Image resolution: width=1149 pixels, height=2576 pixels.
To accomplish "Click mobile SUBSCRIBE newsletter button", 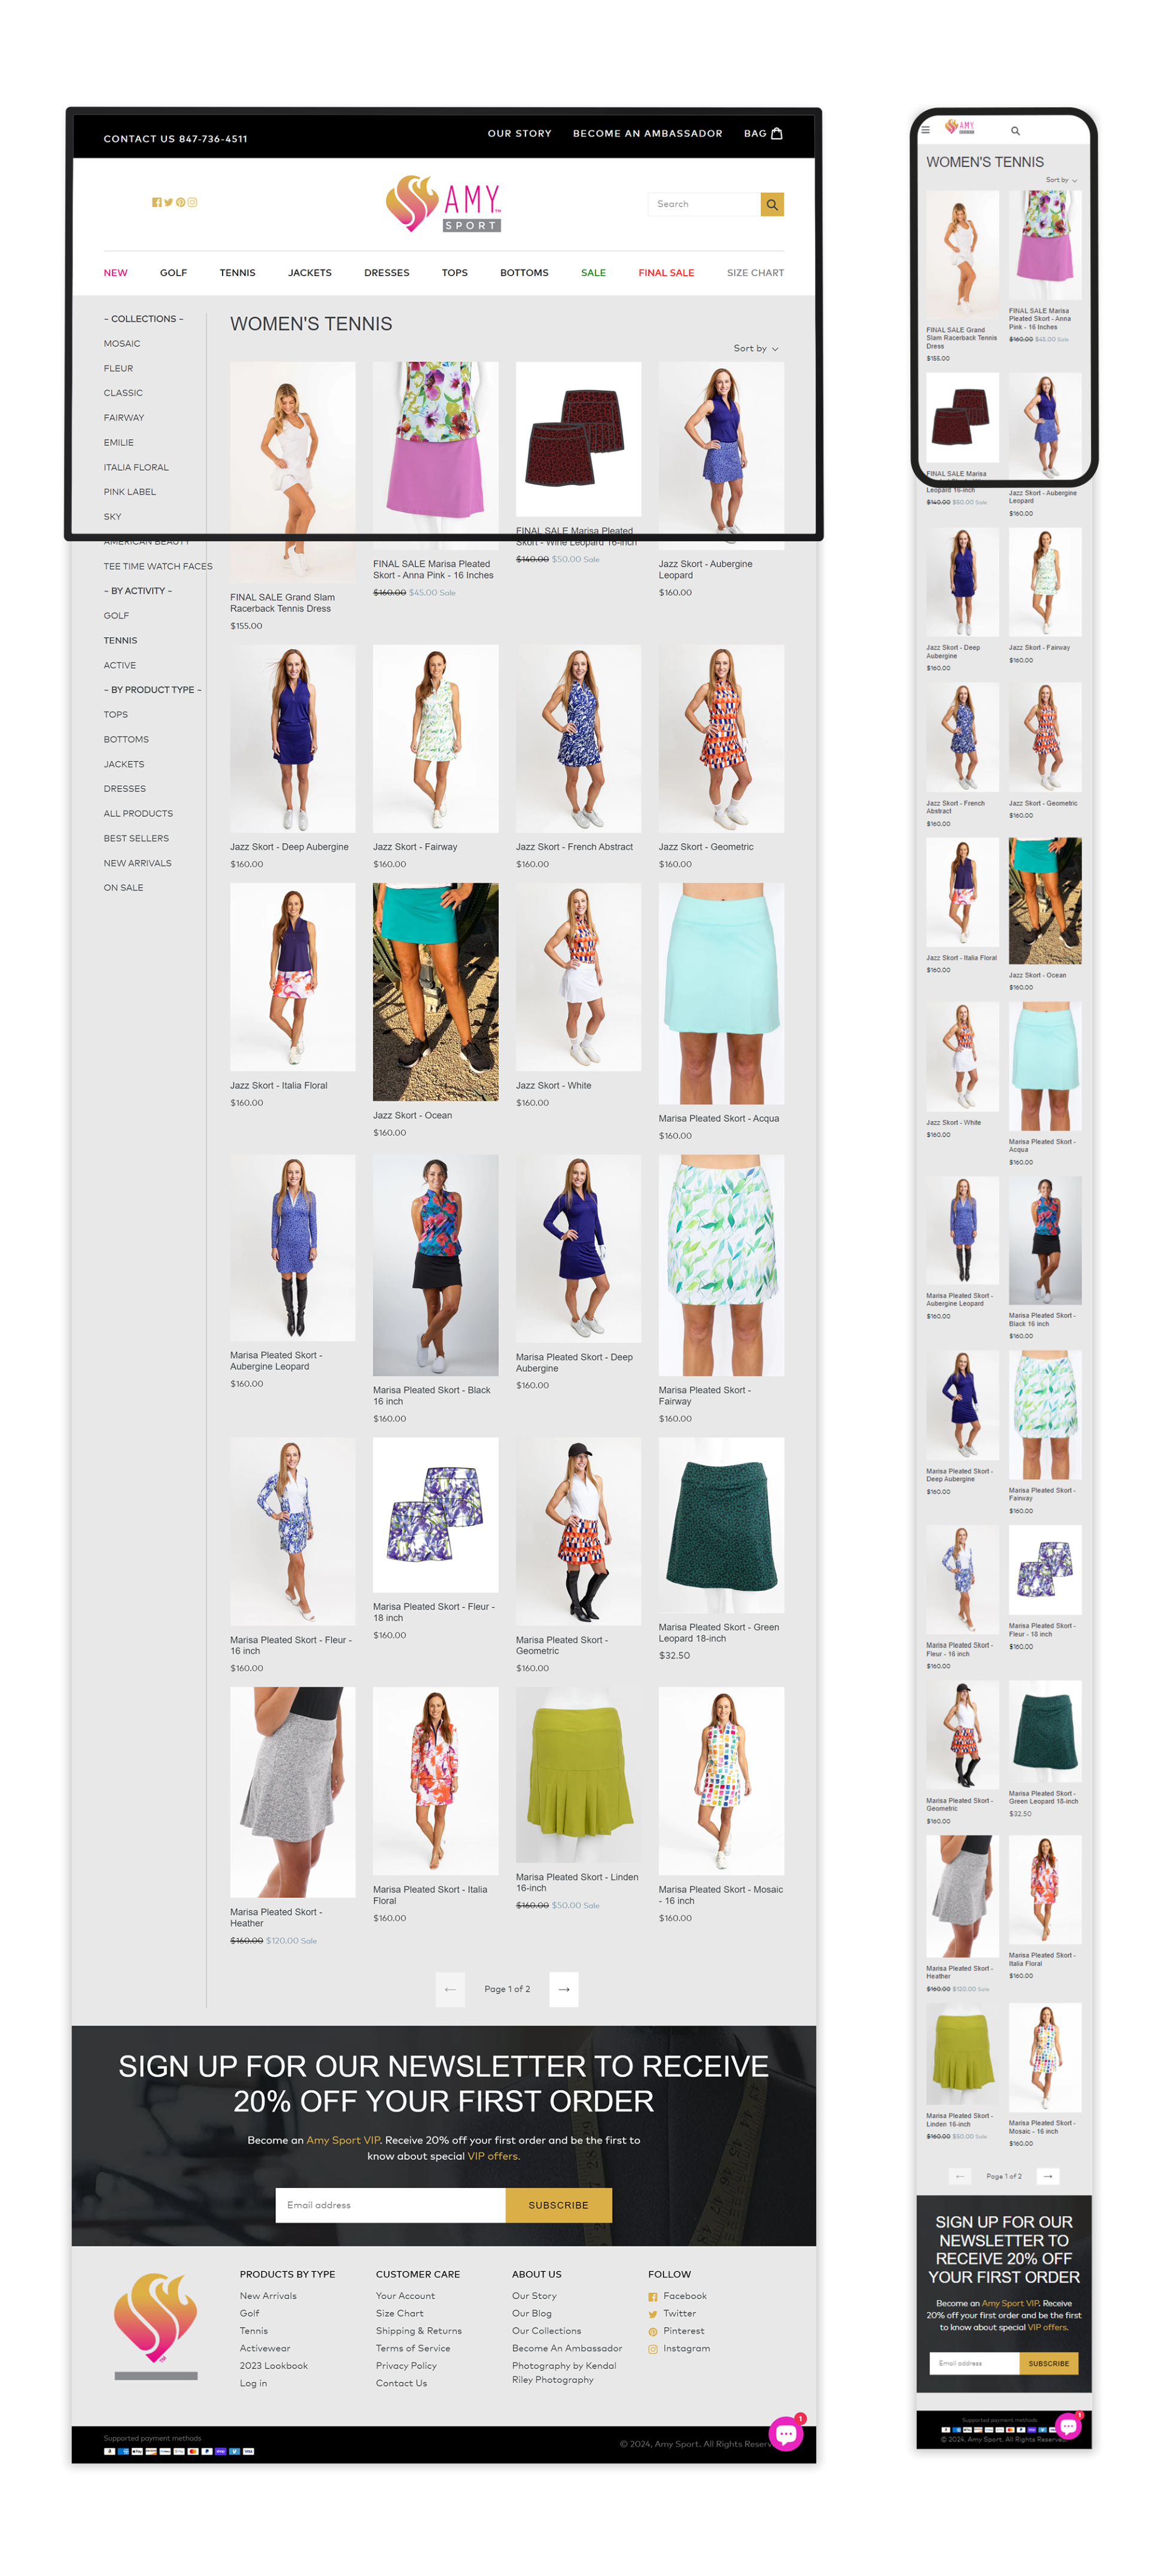I will [1048, 2363].
